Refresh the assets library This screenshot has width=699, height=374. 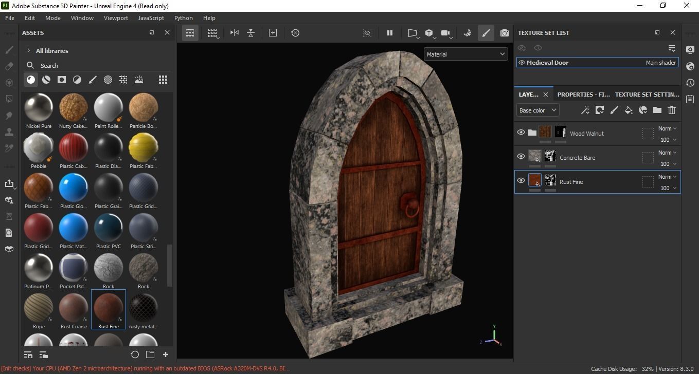point(135,354)
